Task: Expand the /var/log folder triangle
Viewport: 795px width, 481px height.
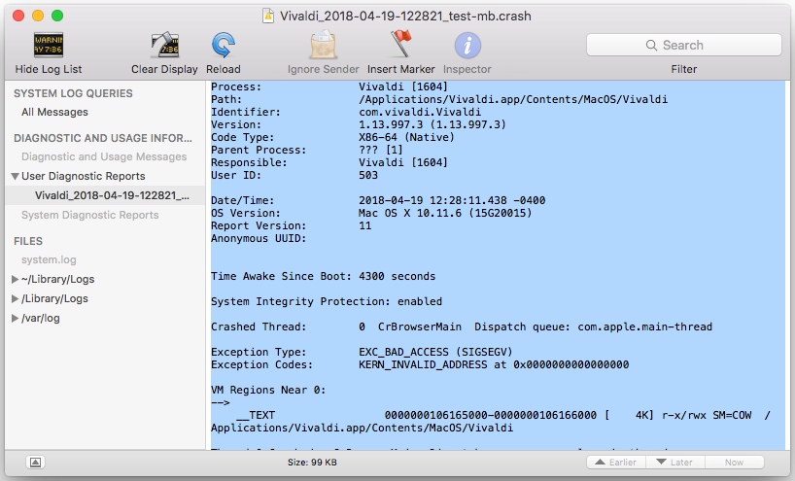Action: point(16,319)
